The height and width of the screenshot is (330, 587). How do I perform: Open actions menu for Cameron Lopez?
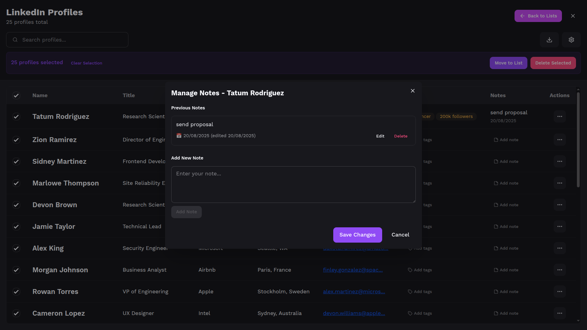click(x=559, y=313)
